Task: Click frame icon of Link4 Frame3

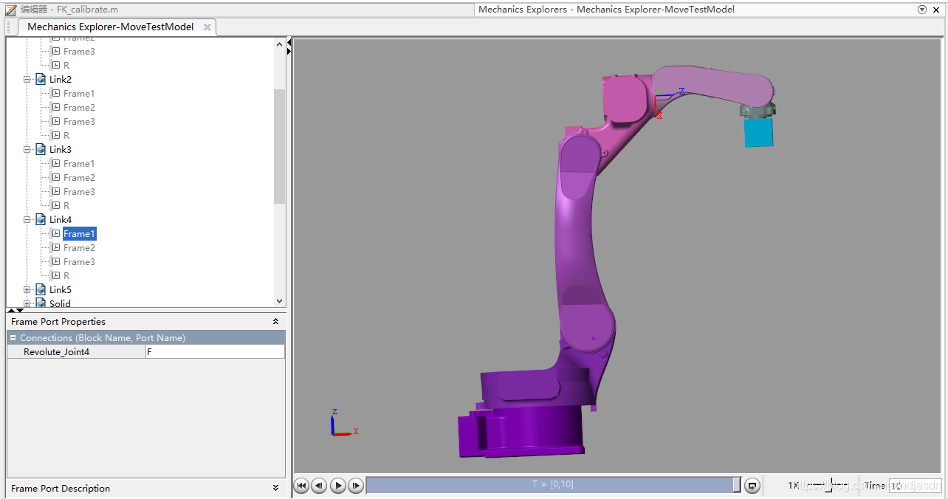Action: 55,261
